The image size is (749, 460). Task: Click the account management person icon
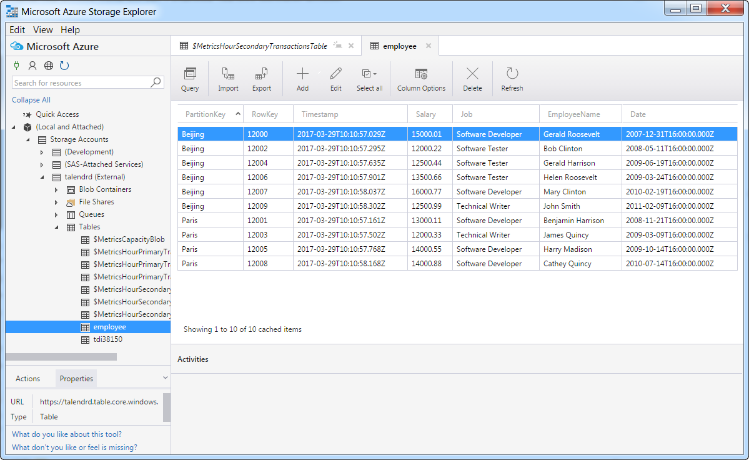point(32,66)
